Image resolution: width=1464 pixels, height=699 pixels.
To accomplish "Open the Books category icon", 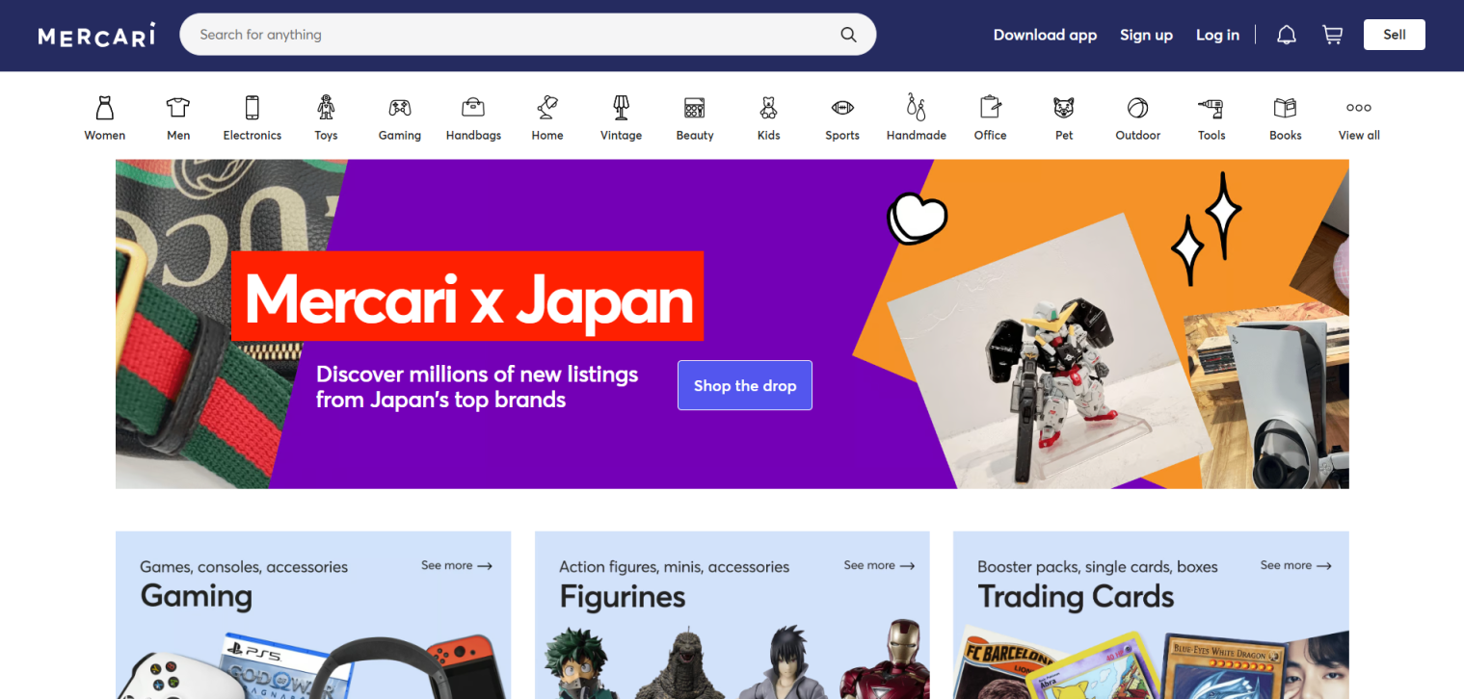I will coord(1285,116).
